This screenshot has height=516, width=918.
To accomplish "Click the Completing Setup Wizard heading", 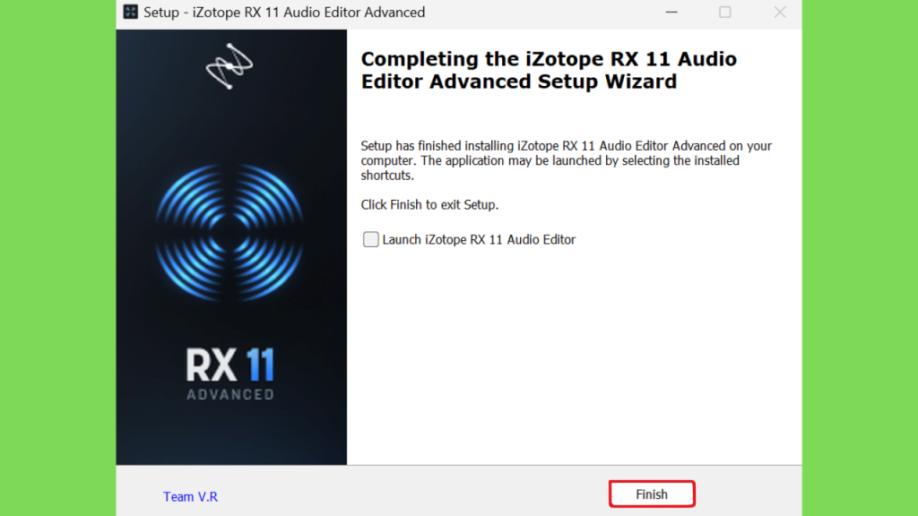I will tap(549, 70).
